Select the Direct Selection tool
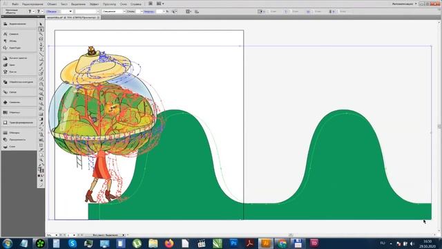This screenshot has height=249, width=442. 41,29
